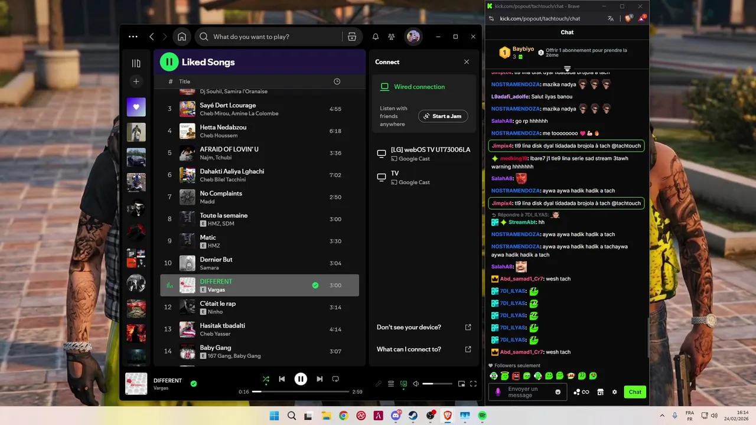Toggle repeat in the player
Image resolution: width=756 pixels, height=425 pixels.
point(335,379)
